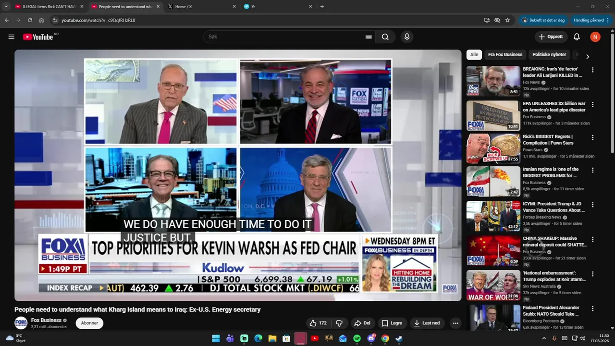This screenshot has height=346, width=615.
Task: Open more actions ellipsis below video
Action: pyautogui.click(x=455, y=323)
